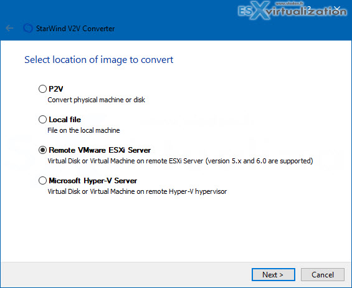352x288 pixels.
Task: Click the 'Select location of image' heading
Action: click(99, 60)
